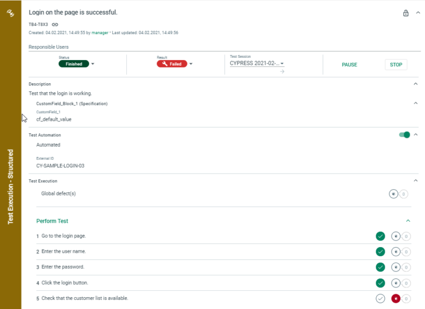Image resolution: width=425 pixels, height=309 pixels.
Task: Collapse the header with top chevron
Action: (418, 12)
